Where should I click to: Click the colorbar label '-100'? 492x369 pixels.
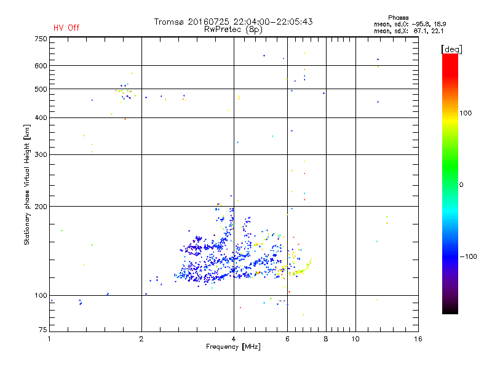pyautogui.click(x=468, y=256)
